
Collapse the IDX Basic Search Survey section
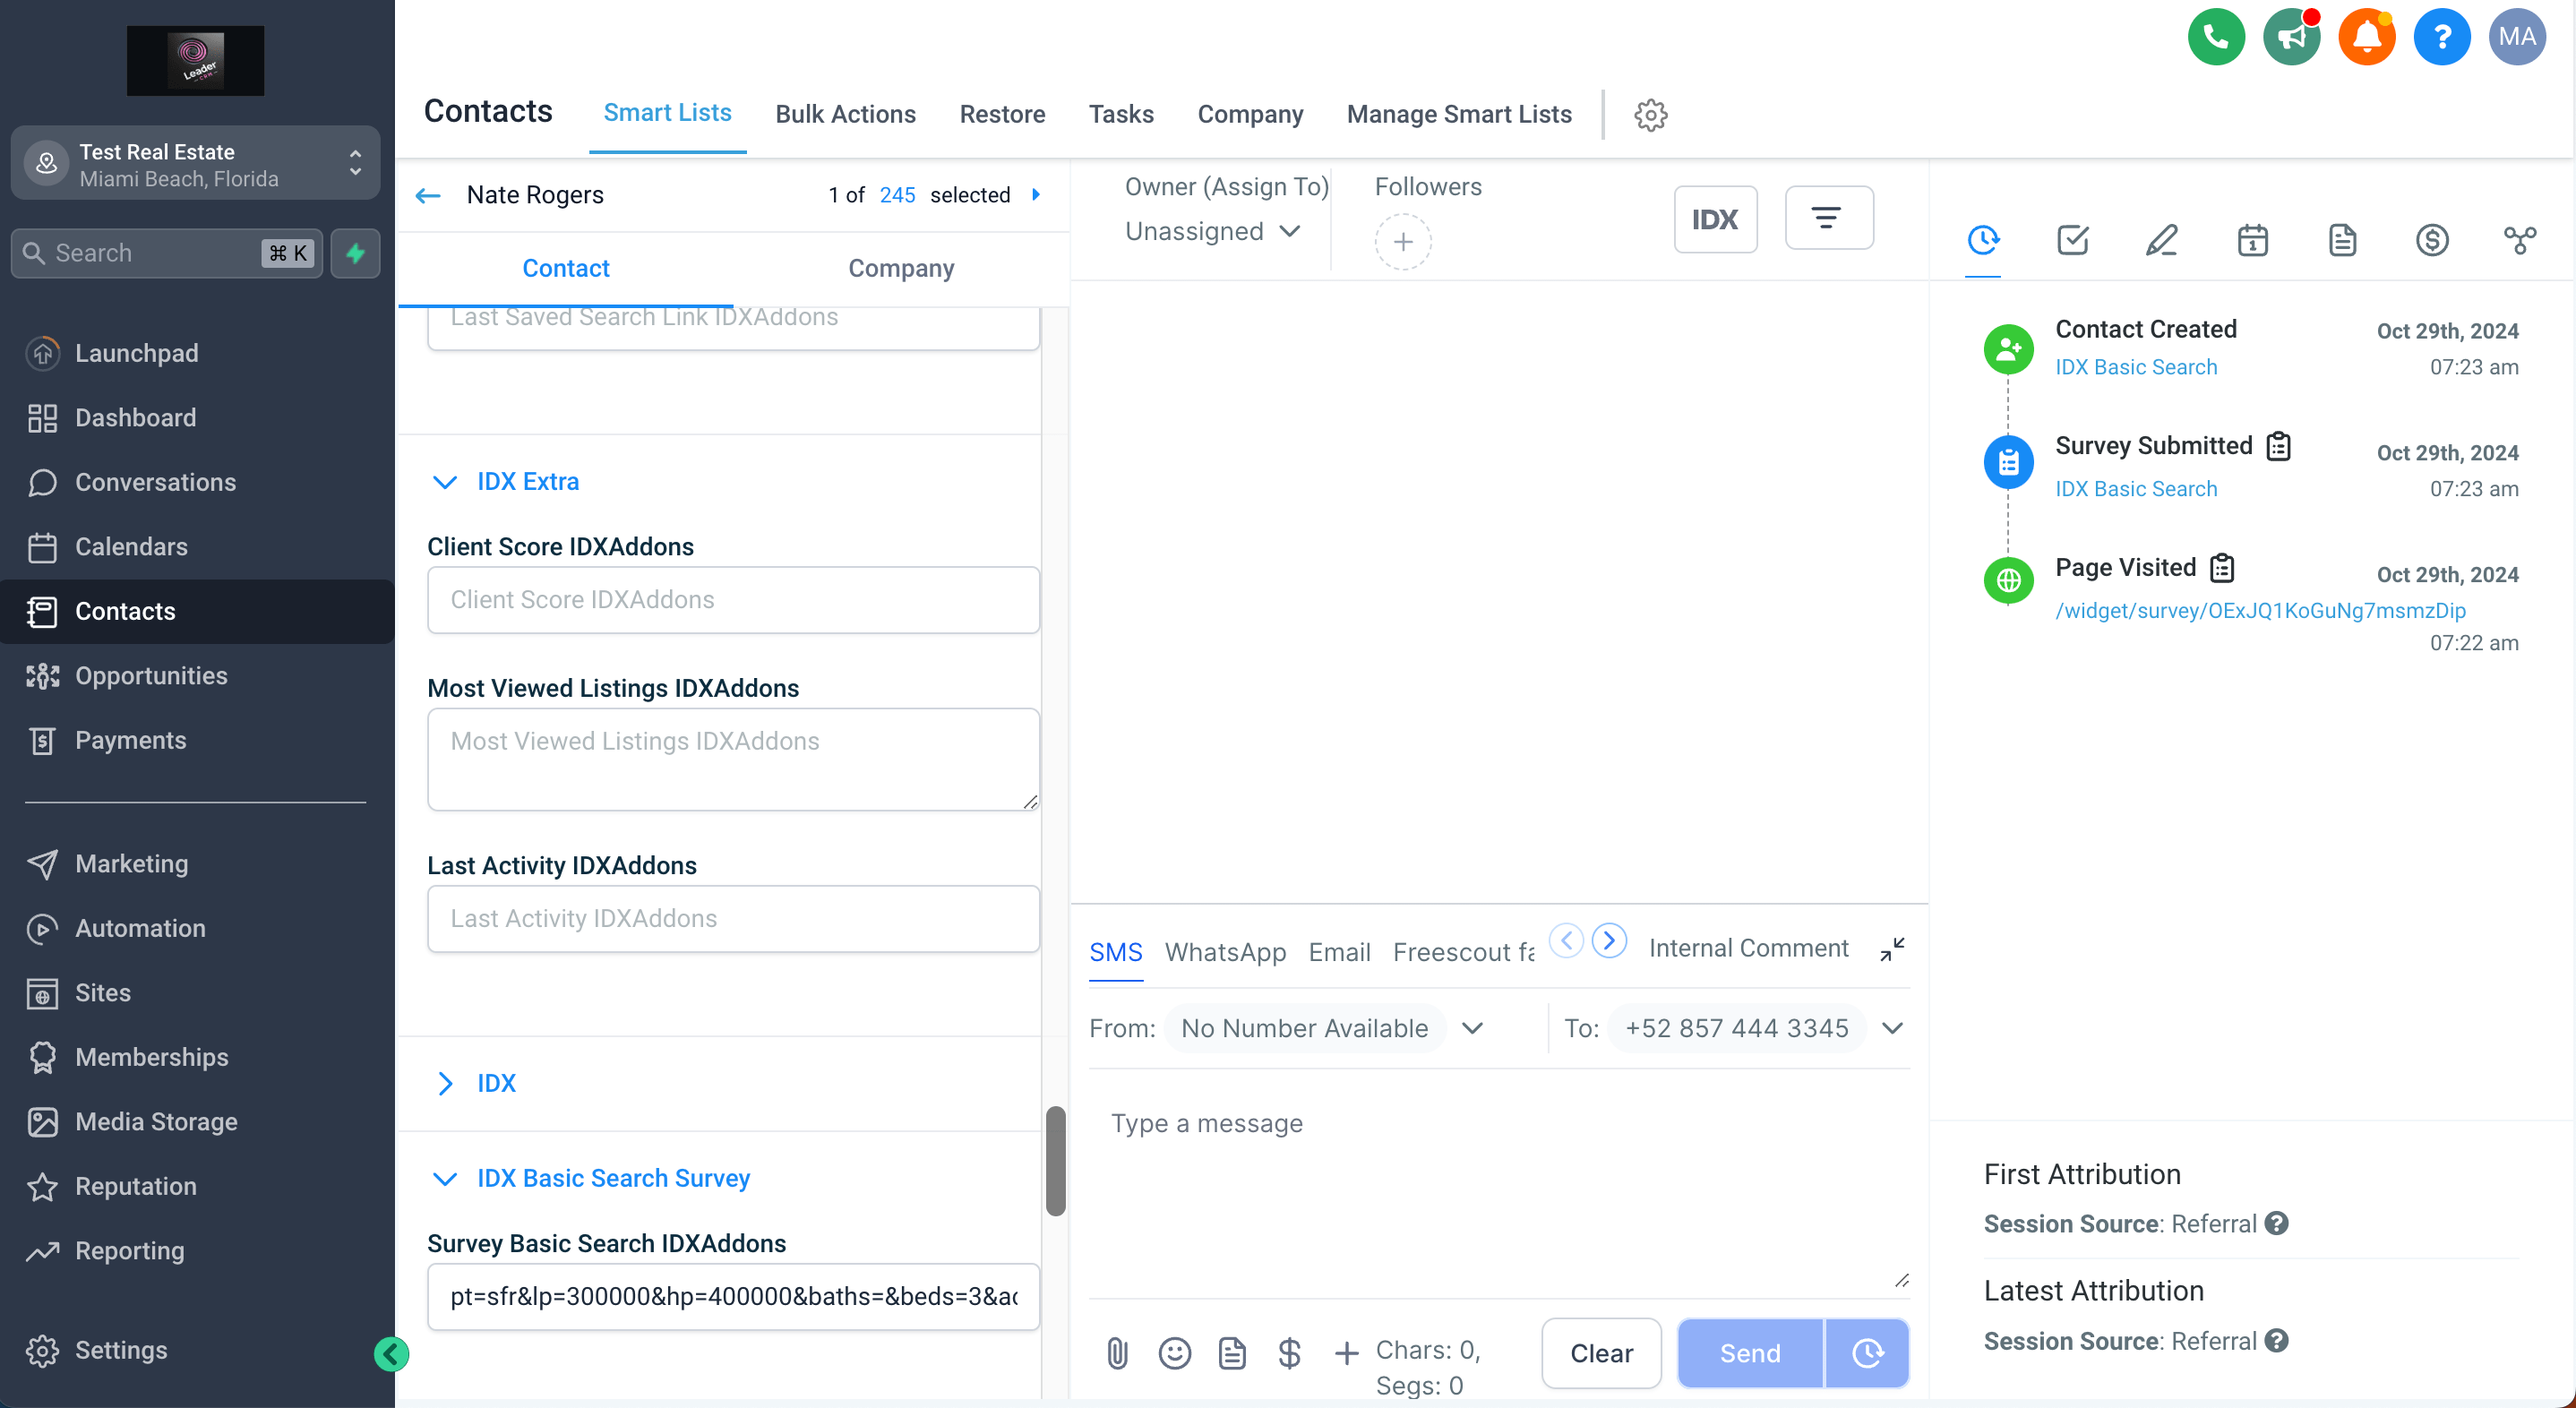pos(445,1179)
